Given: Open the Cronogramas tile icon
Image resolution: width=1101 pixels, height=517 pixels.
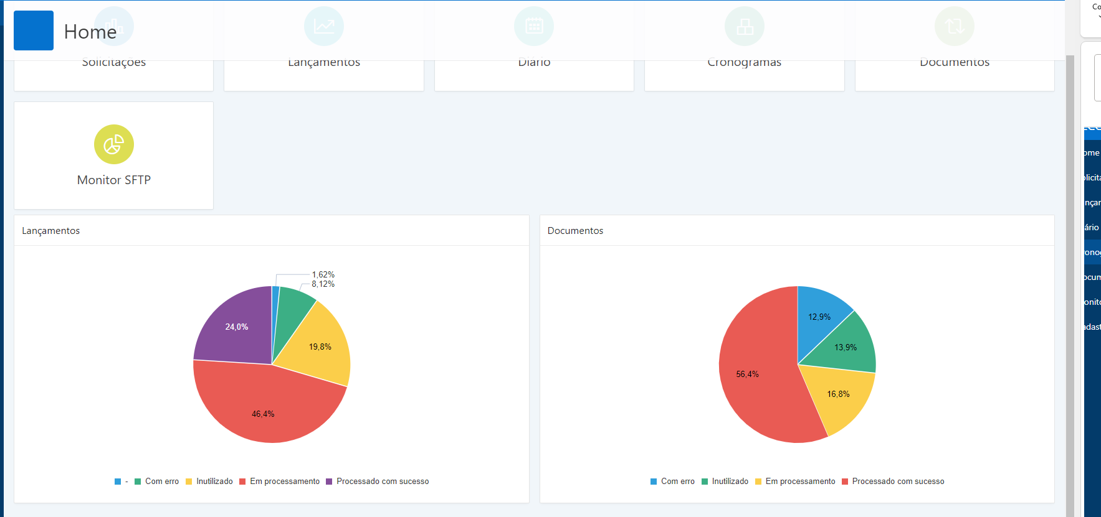Looking at the screenshot, I should 744,26.
